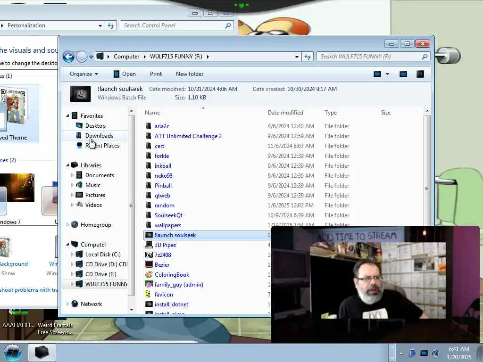
Task: Expand the Pictures library
Action: coord(72,195)
